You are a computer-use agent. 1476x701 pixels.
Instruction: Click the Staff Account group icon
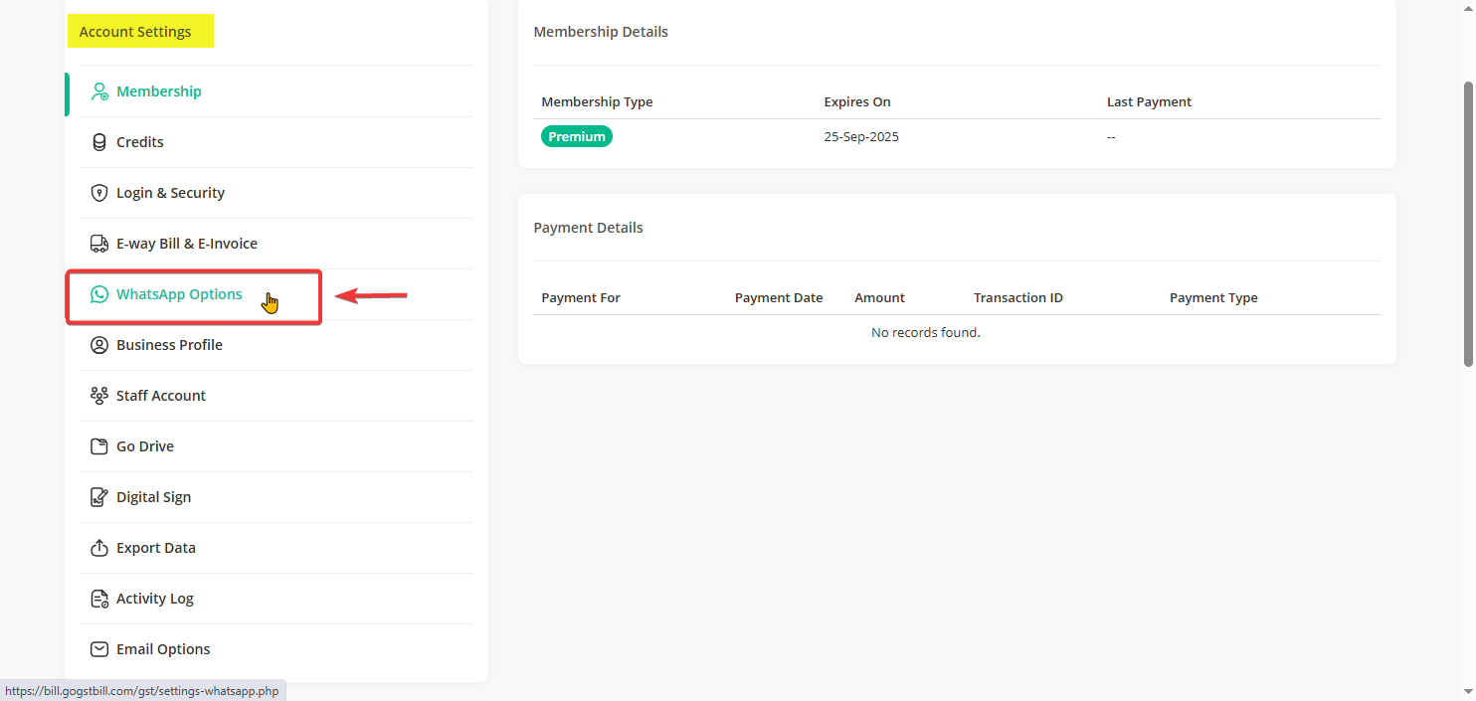coord(99,396)
